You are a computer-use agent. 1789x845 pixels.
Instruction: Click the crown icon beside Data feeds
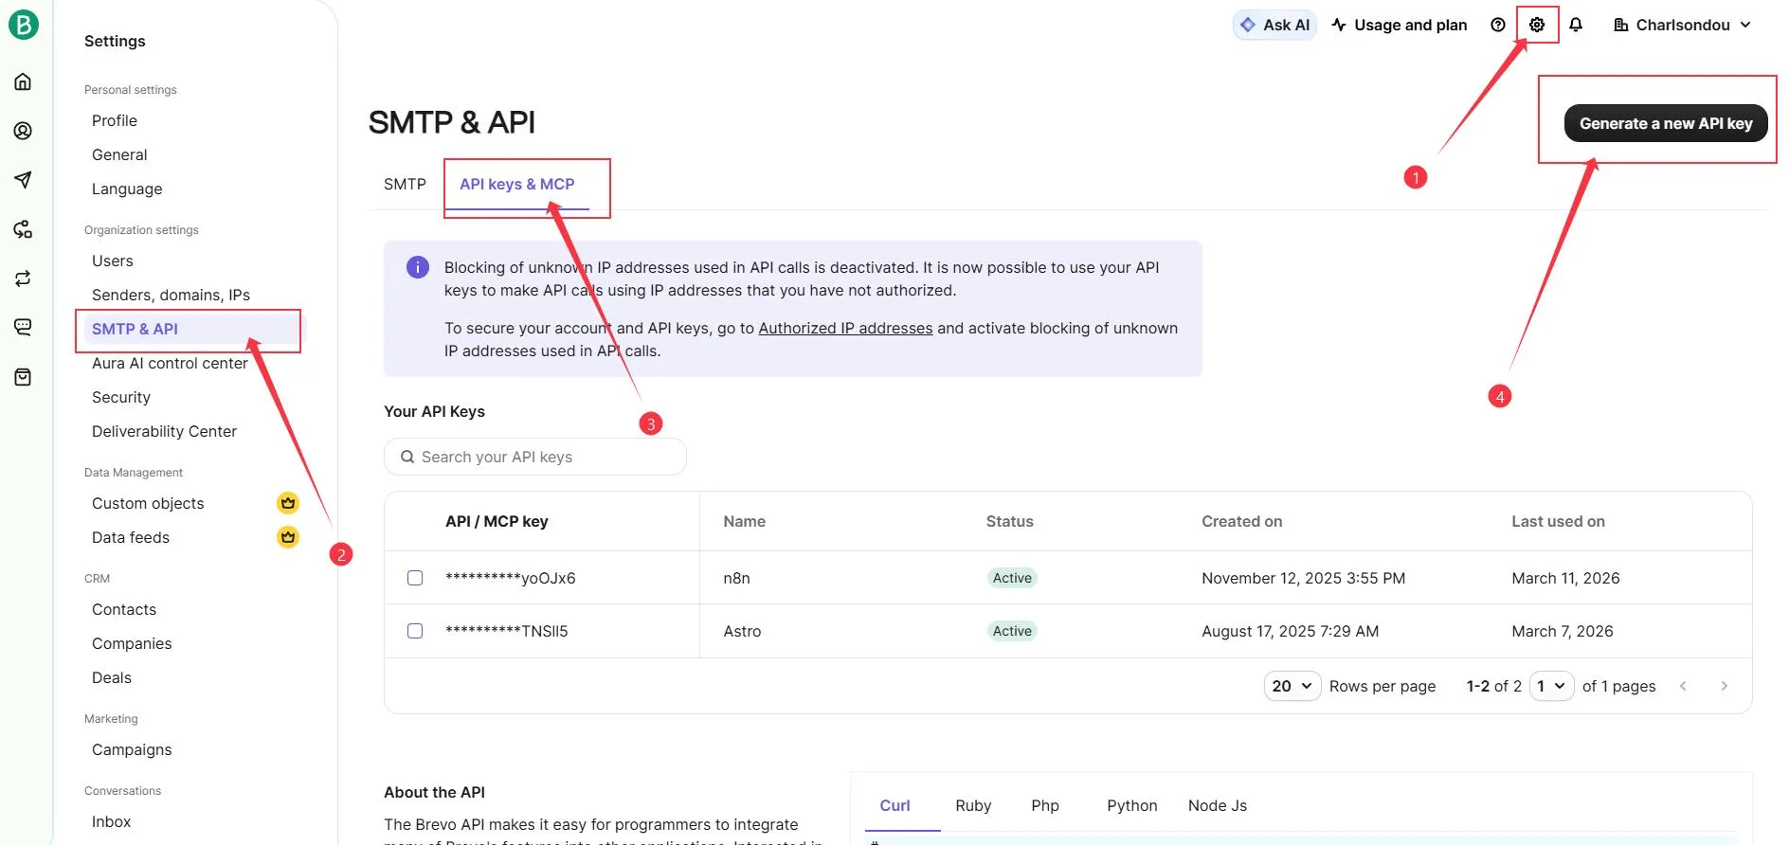click(288, 537)
